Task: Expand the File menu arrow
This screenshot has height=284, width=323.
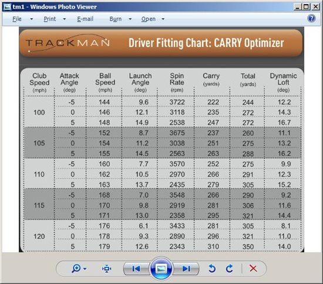Action: point(31,19)
